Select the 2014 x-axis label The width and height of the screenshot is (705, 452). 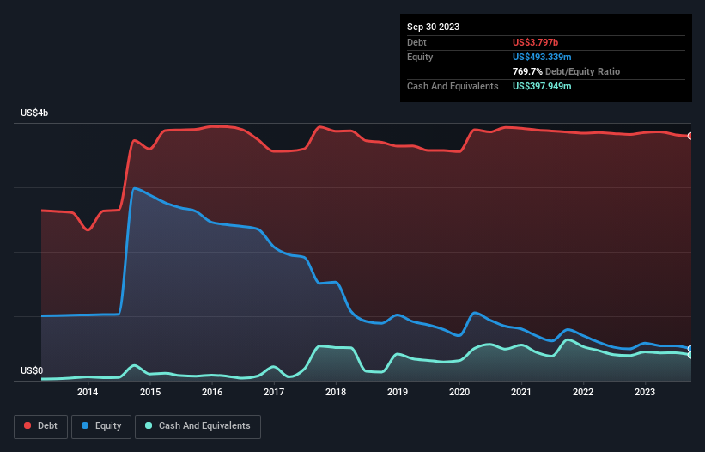88,392
